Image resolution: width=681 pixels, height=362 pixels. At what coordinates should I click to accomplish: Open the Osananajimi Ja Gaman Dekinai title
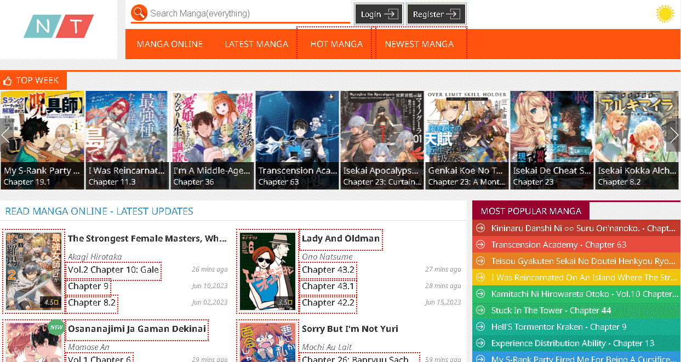coord(137,329)
